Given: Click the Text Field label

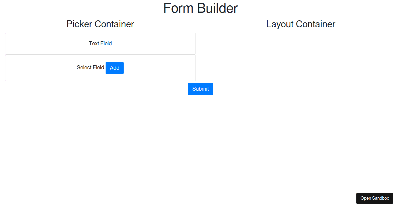Looking at the screenshot, I should (x=100, y=43).
